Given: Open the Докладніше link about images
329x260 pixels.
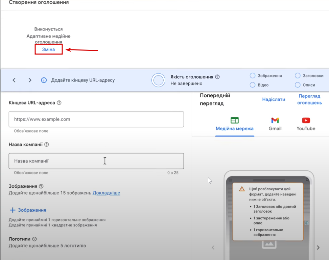Looking at the screenshot, I should 107,193.
